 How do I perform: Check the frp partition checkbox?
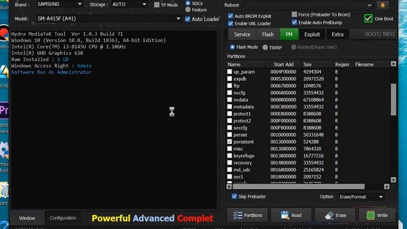click(x=230, y=86)
